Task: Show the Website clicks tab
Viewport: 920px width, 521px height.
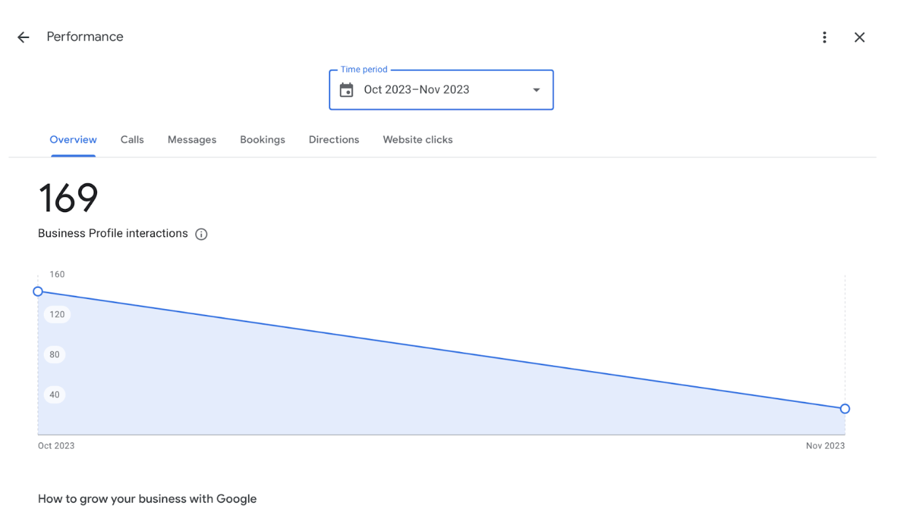Action: (x=418, y=139)
